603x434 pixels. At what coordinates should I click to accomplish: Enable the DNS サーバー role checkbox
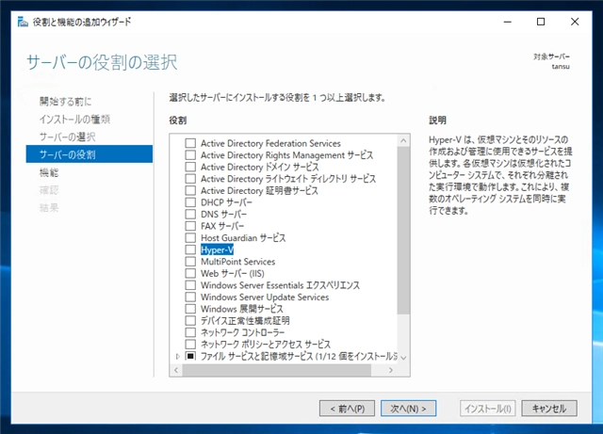(190, 214)
